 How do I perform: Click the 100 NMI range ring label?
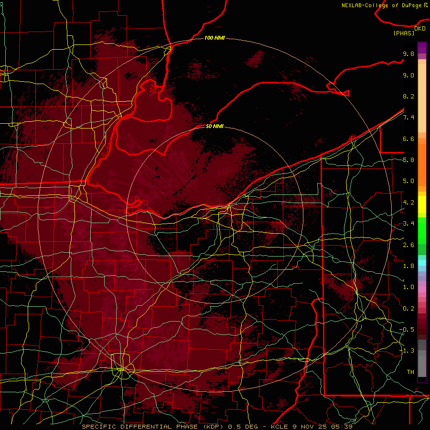coord(215,38)
